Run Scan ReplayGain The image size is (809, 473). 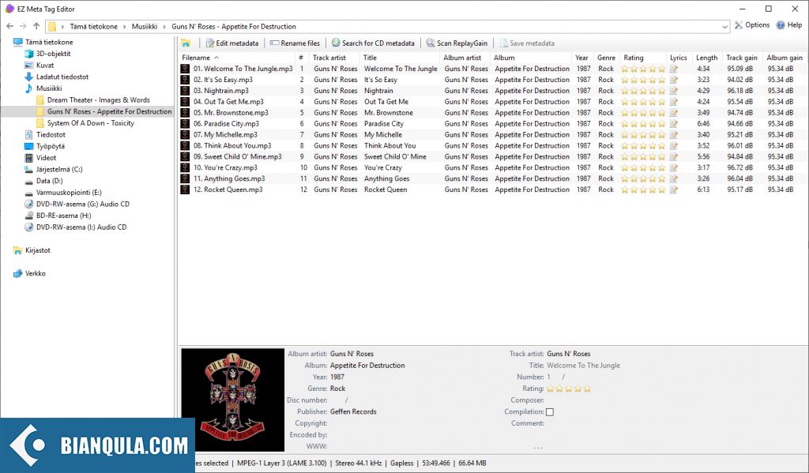tap(457, 43)
